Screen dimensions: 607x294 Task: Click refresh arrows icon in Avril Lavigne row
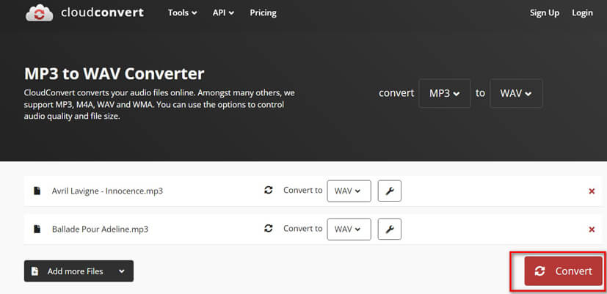click(269, 190)
